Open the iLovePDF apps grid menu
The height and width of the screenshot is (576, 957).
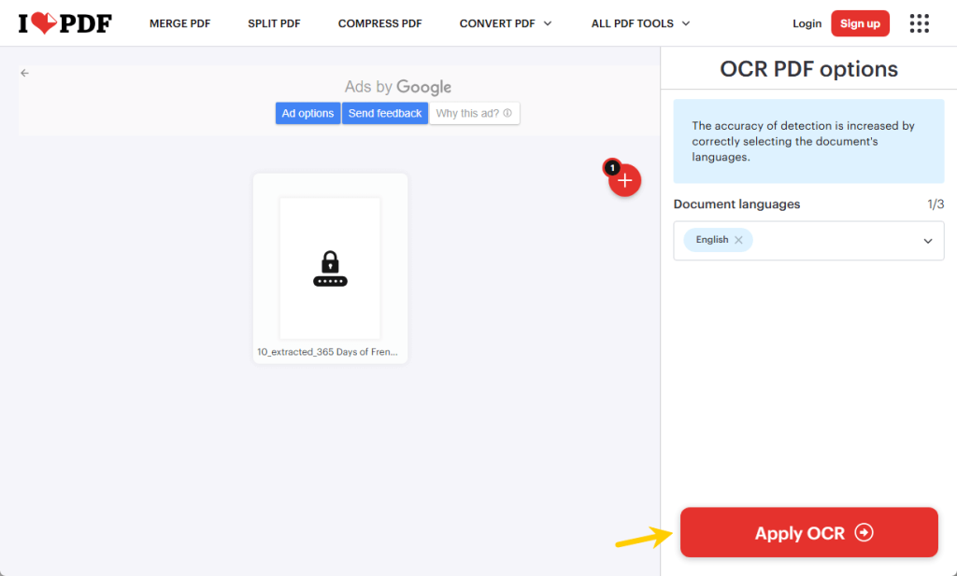pyautogui.click(x=919, y=22)
